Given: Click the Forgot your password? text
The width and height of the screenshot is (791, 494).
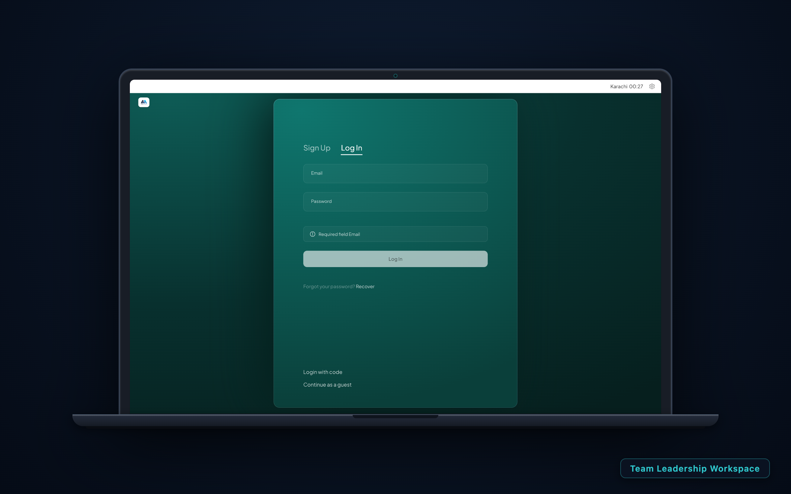Looking at the screenshot, I should (x=329, y=287).
